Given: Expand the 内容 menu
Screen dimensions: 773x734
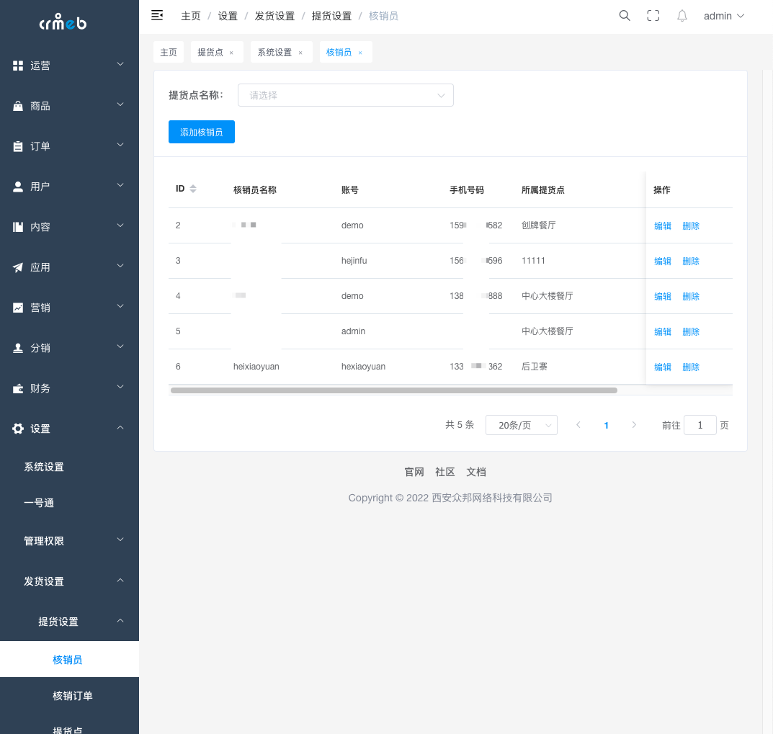Looking at the screenshot, I should coord(120,225).
